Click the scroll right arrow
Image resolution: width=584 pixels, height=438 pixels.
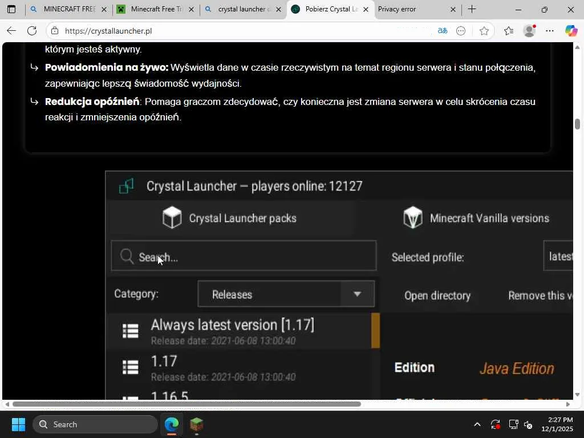(568, 404)
